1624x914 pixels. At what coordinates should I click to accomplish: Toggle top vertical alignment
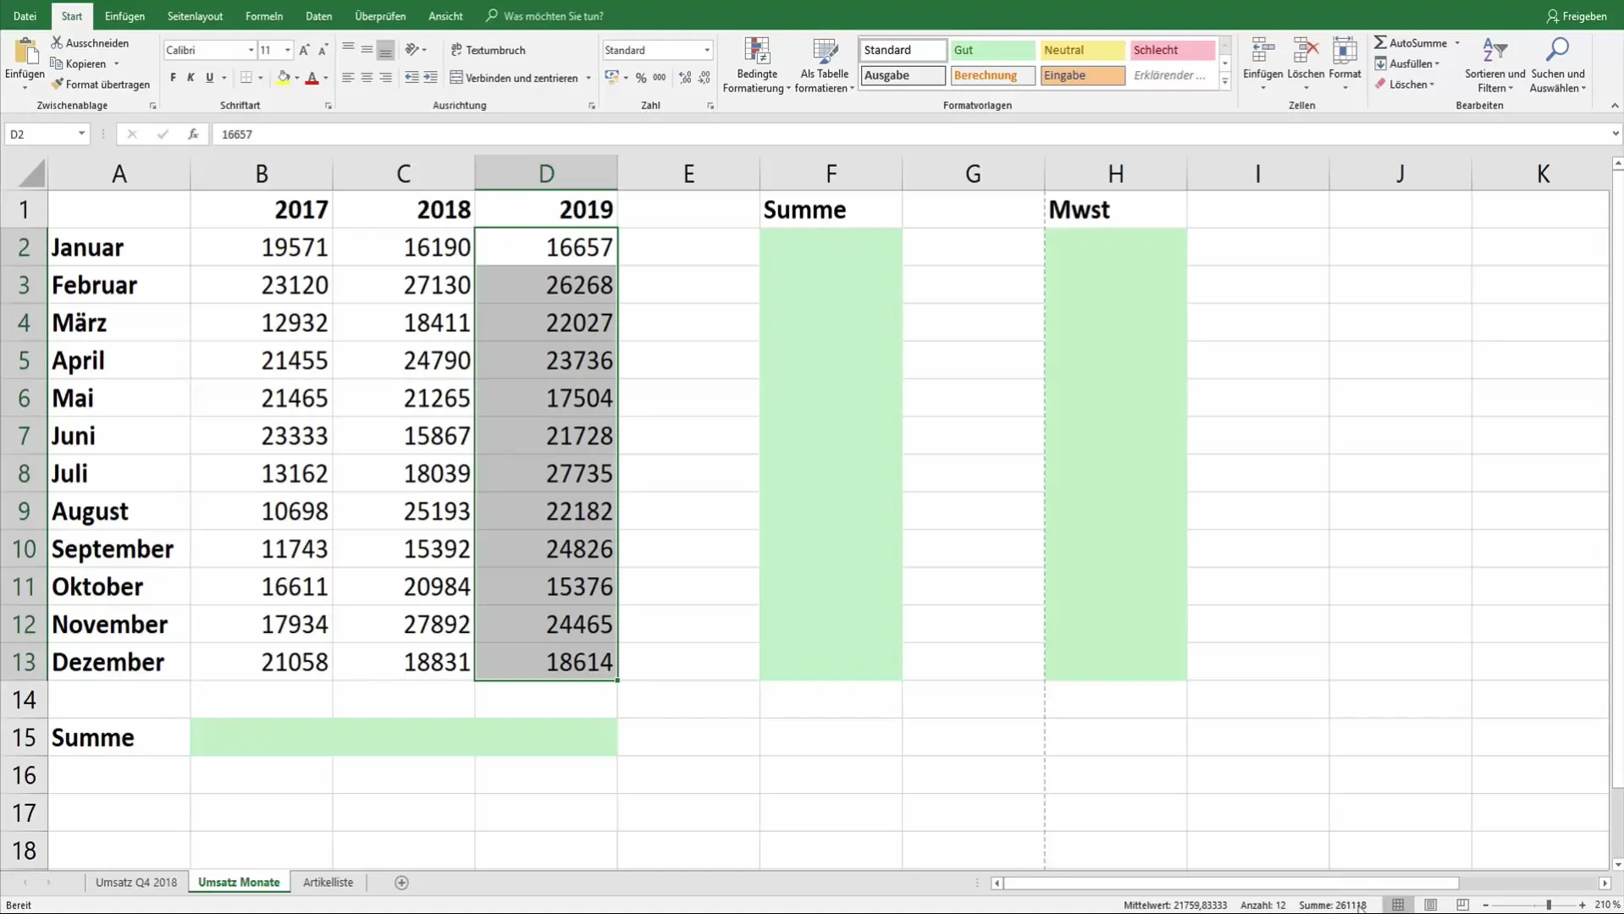coord(348,50)
